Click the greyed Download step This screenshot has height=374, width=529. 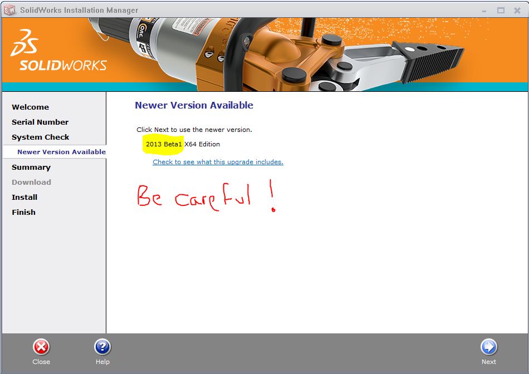point(31,183)
